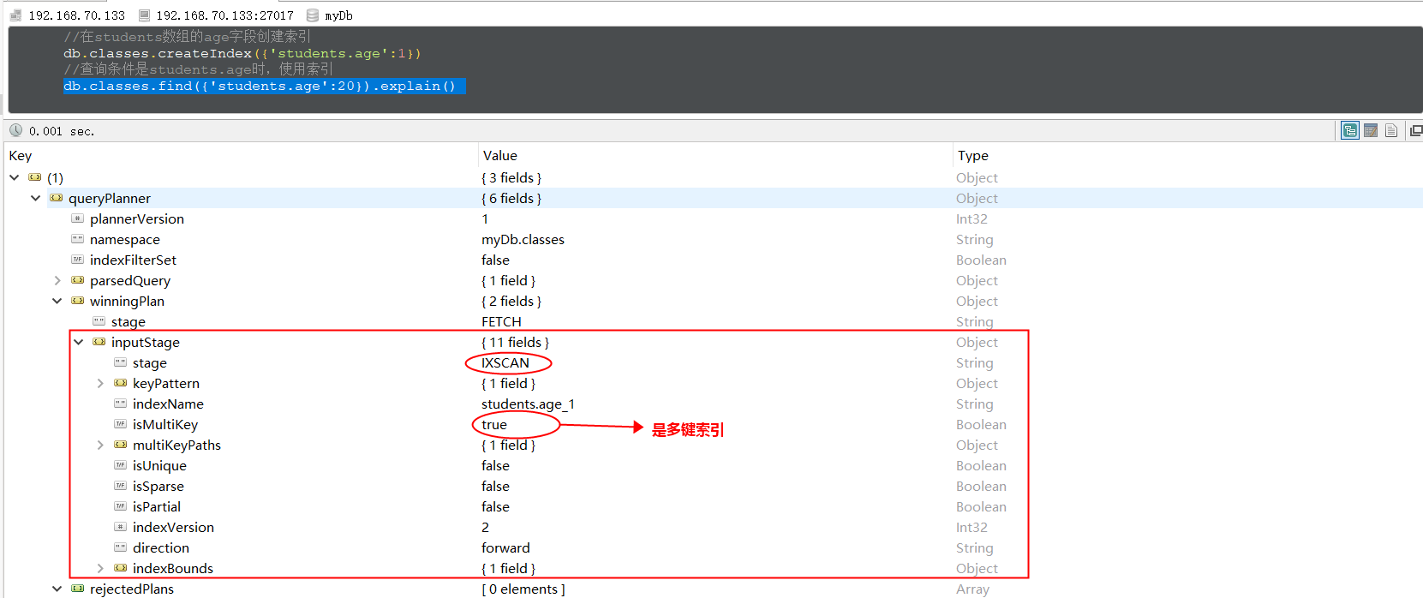Switch results to tree view mode

coord(1350,130)
